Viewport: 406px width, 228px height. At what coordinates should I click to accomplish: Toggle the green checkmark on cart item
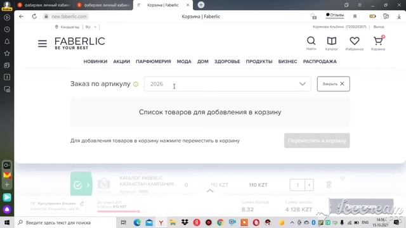(x=78, y=185)
